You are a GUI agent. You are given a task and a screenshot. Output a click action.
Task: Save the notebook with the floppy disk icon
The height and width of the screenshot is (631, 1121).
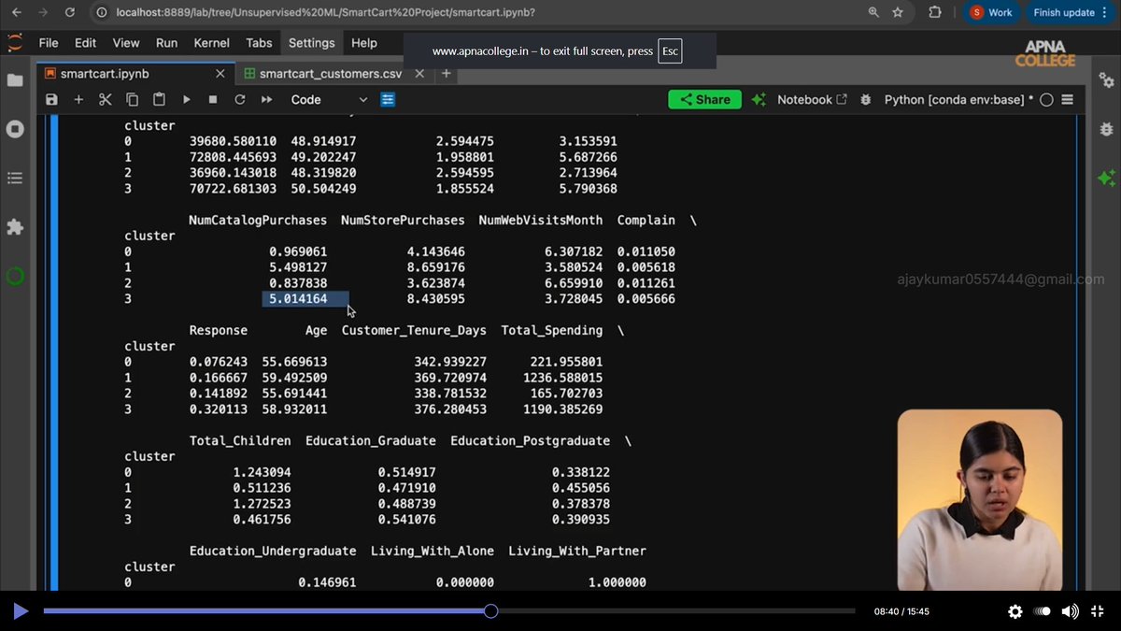pyautogui.click(x=51, y=100)
